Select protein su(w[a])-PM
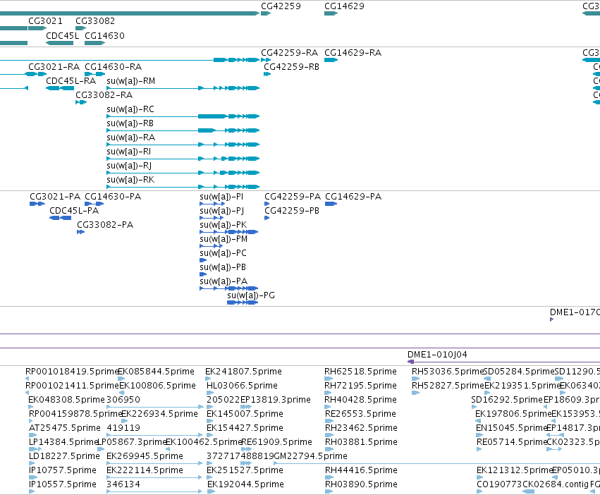 pyautogui.click(x=224, y=239)
